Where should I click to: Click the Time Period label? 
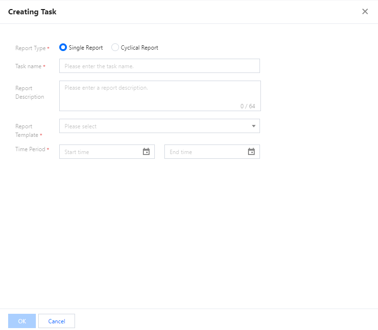click(x=30, y=149)
